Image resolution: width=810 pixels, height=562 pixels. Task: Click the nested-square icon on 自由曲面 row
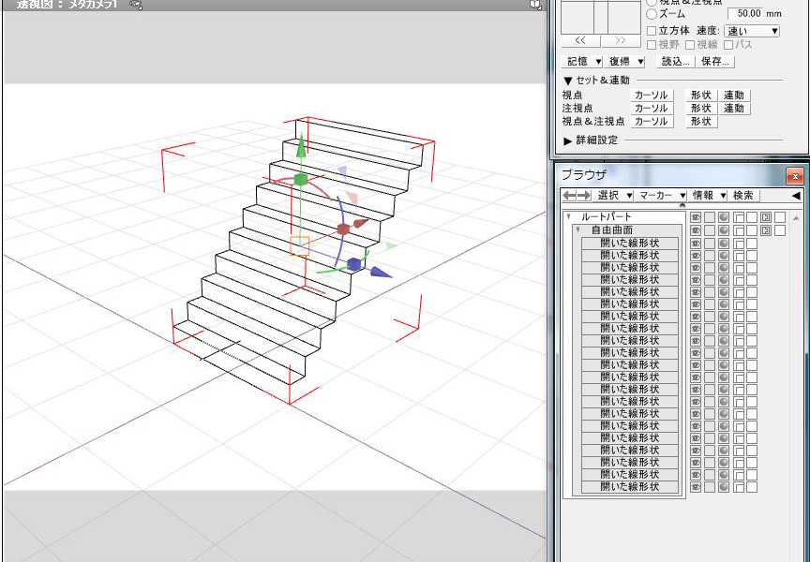point(766,230)
